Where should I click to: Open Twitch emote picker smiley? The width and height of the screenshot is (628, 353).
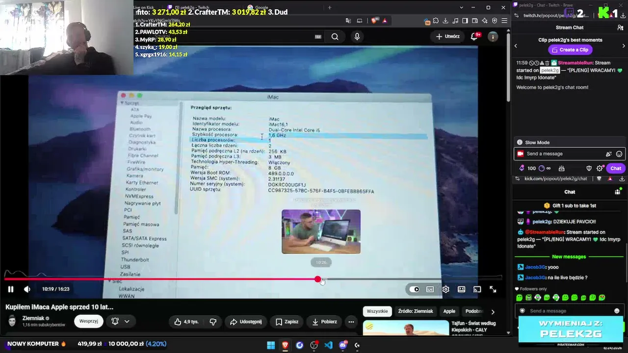click(x=619, y=154)
